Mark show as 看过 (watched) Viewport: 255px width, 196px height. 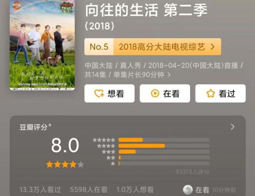(220, 93)
